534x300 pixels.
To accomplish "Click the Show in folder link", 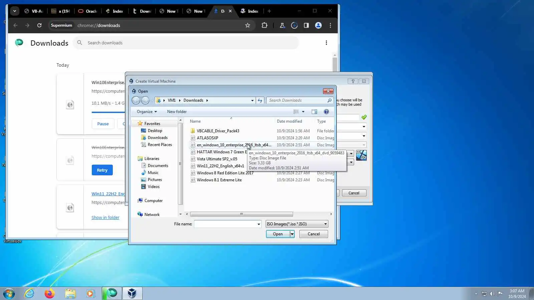I will pyautogui.click(x=105, y=217).
